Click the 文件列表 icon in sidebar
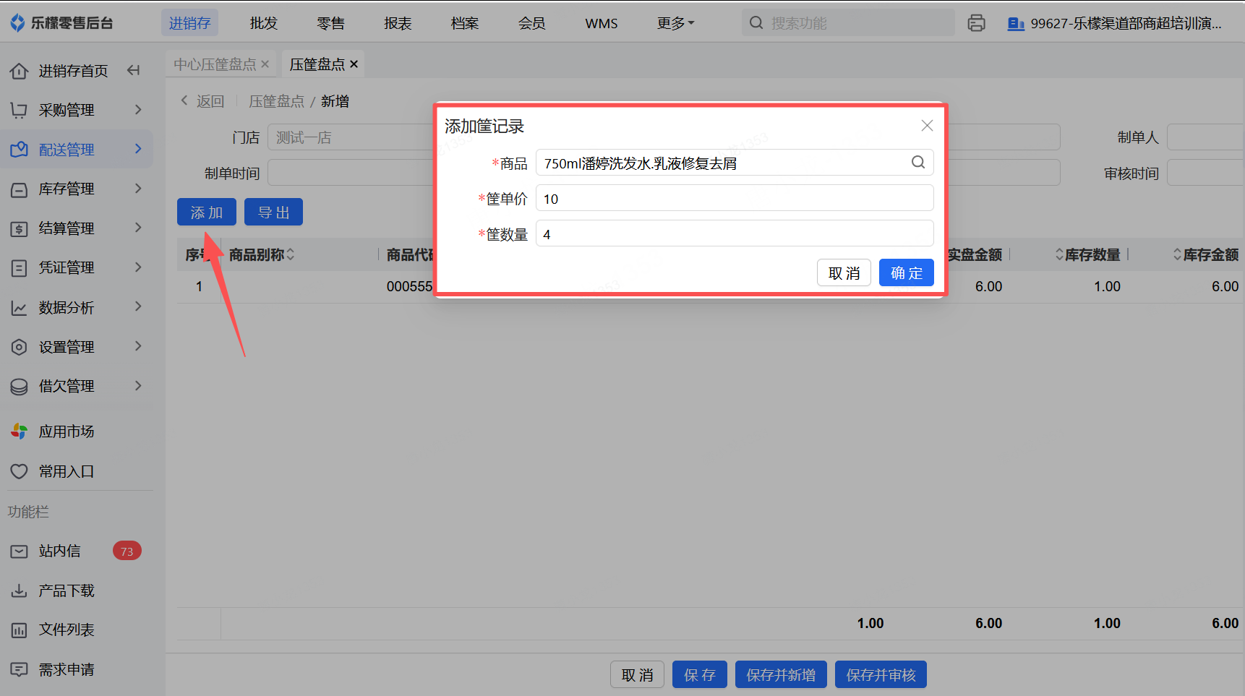Viewport: 1245px width, 696px height. (x=19, y=630)
